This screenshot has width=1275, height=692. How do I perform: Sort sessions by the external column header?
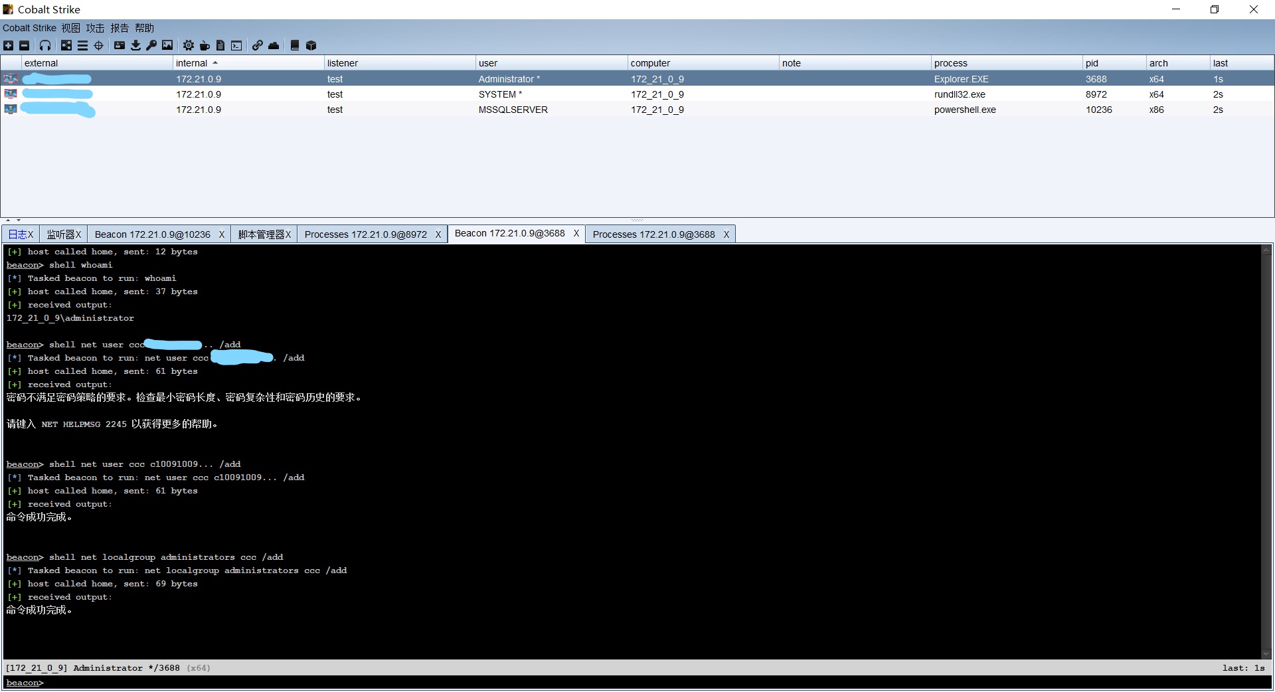tap(97, 63)
